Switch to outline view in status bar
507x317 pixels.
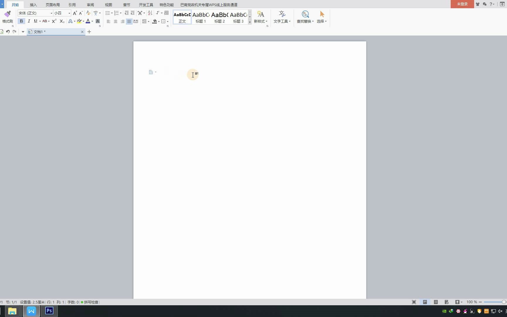click(436, 302)
